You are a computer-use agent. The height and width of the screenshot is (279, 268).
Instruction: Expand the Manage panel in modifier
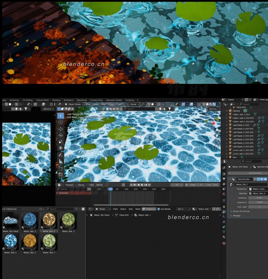coord(231,215)
